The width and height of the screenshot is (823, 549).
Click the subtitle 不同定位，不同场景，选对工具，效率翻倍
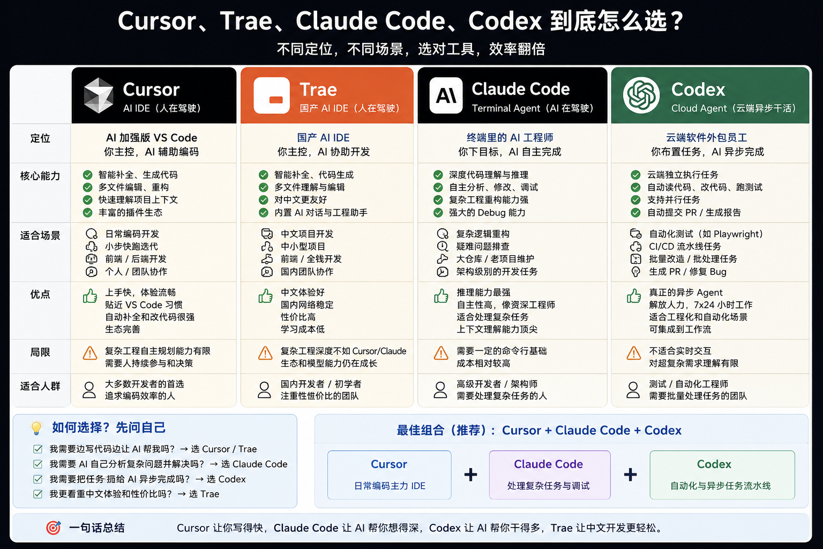point(411,49)
